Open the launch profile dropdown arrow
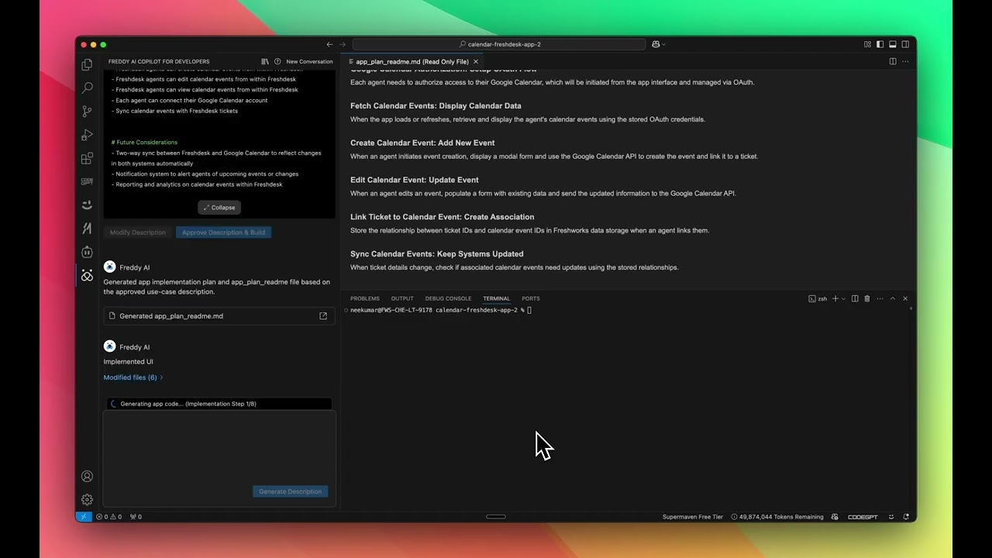Screen dimensions: 992x558 coord(843,298)
